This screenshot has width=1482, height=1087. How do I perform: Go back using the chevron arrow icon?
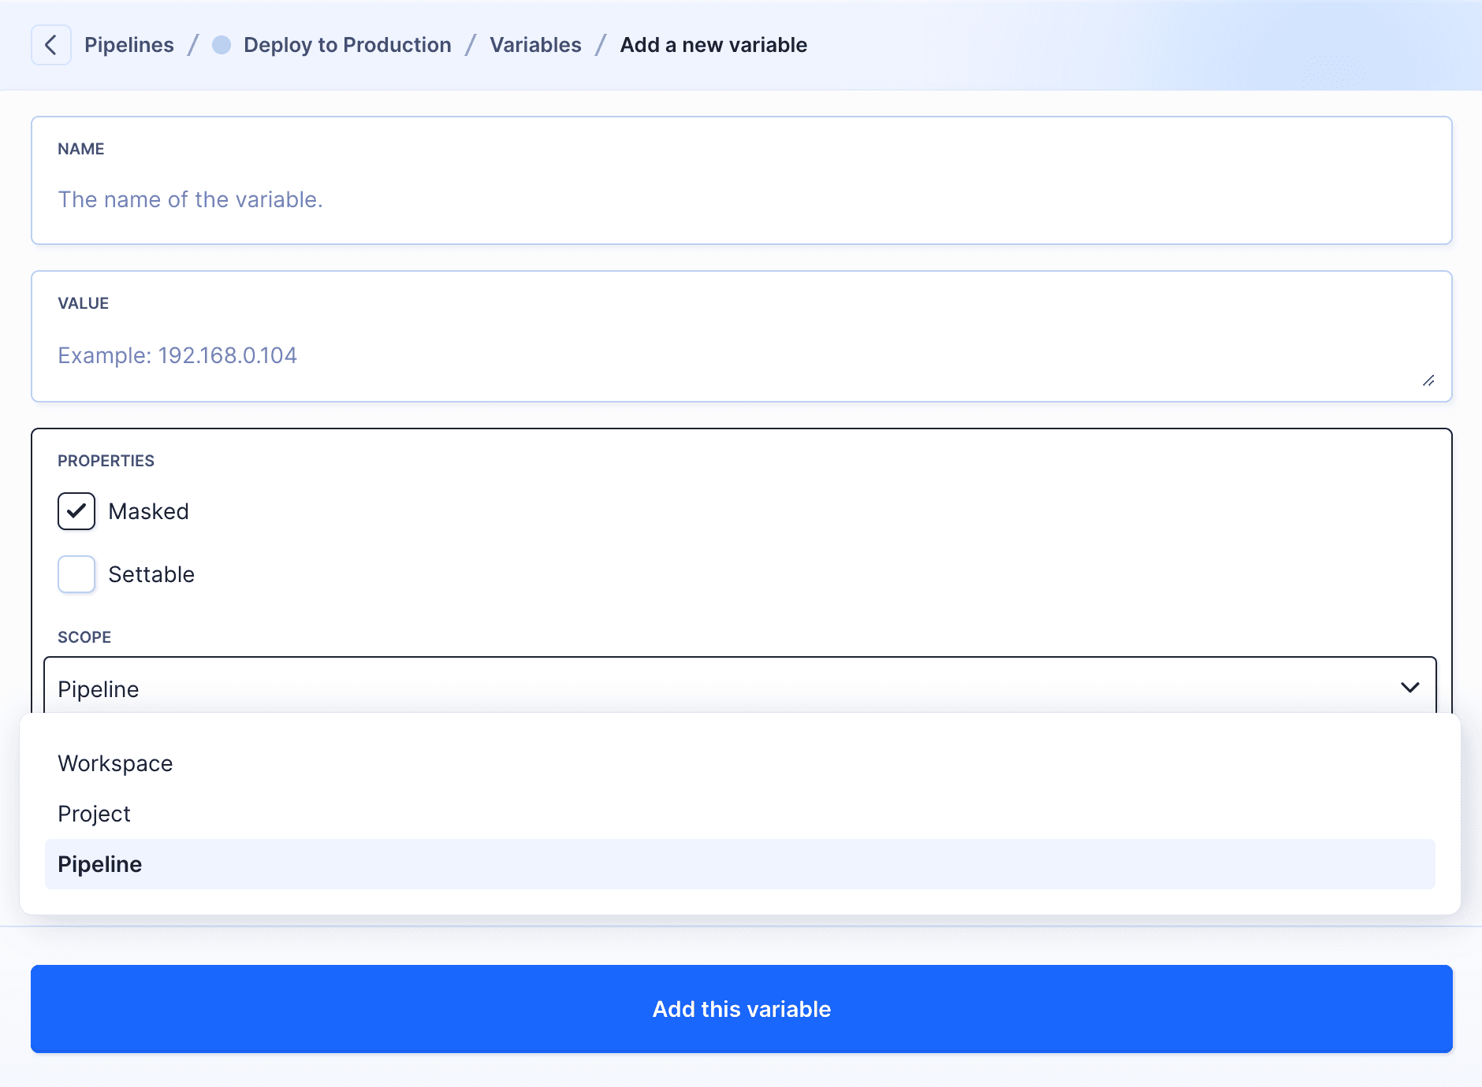(x=50, y=45)
